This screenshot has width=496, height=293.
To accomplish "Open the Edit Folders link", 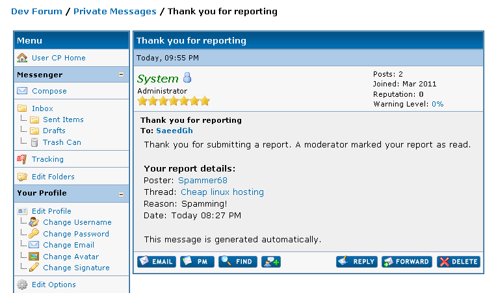I will pos(53,177).
